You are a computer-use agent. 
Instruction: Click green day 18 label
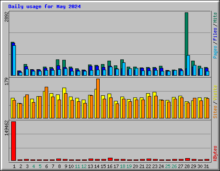point(122,166)
